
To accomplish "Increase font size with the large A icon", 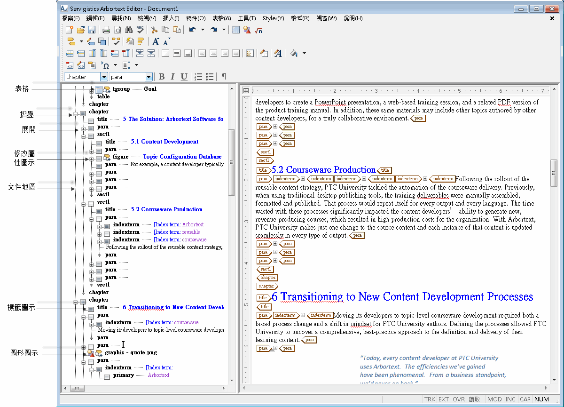I will click(x=156, y=41).
